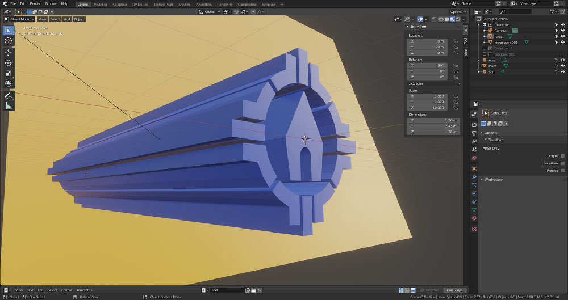Pick the Measure tool
The height and width of the screenshot is (300, 568).
[x=9, y=105]
